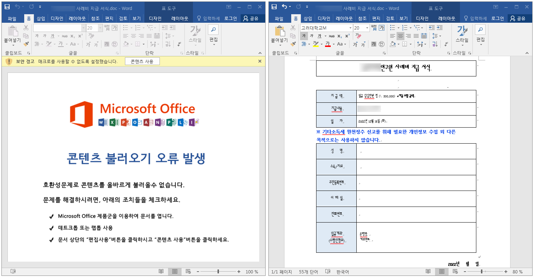Image resolution: width=534 pixels, height=278 pixels.
Task: Click 한국어 language in right window status bar
Action: (342, 272)
